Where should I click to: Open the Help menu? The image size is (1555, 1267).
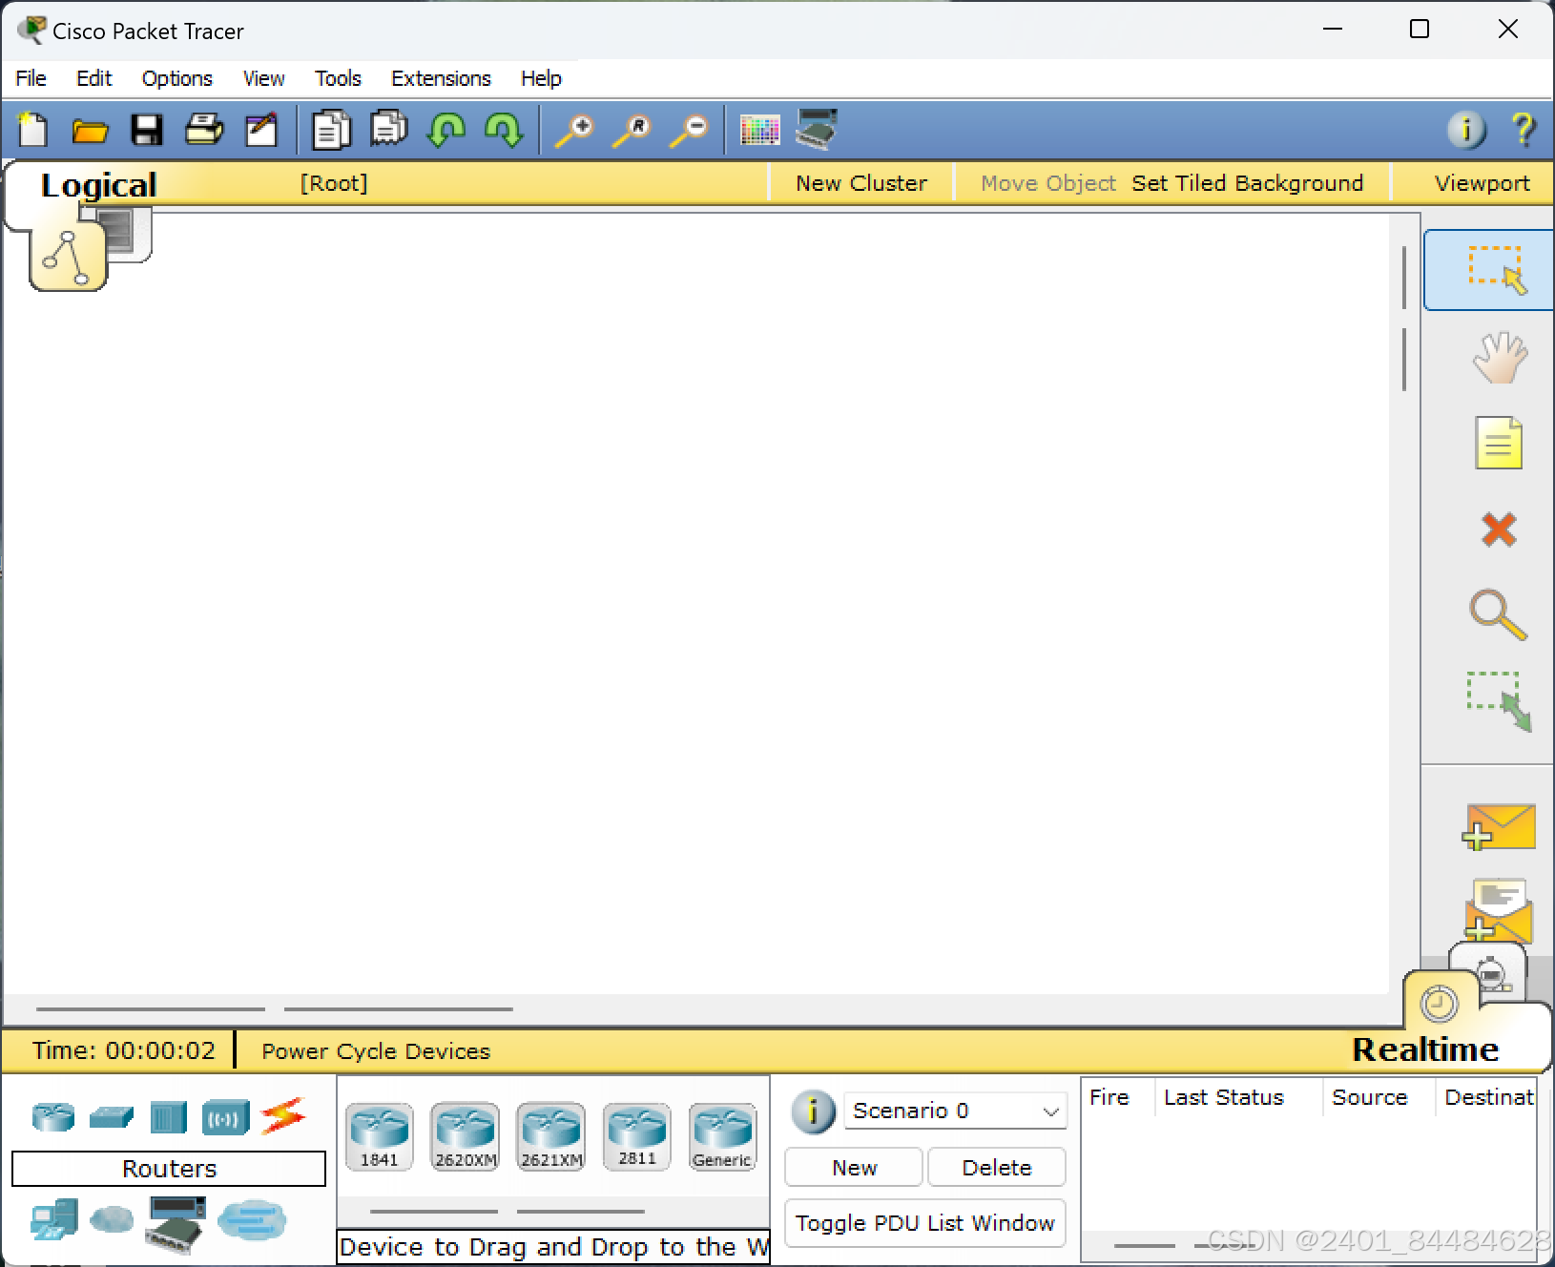coord(541,78)
